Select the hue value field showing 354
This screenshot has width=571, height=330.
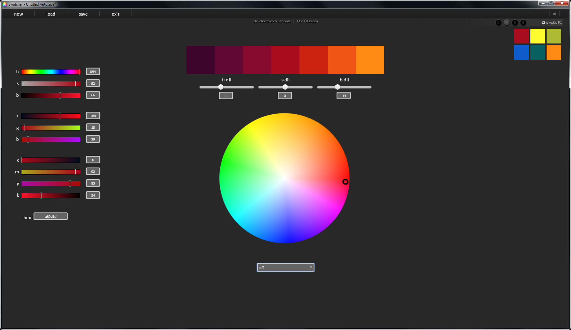point(93,71)
